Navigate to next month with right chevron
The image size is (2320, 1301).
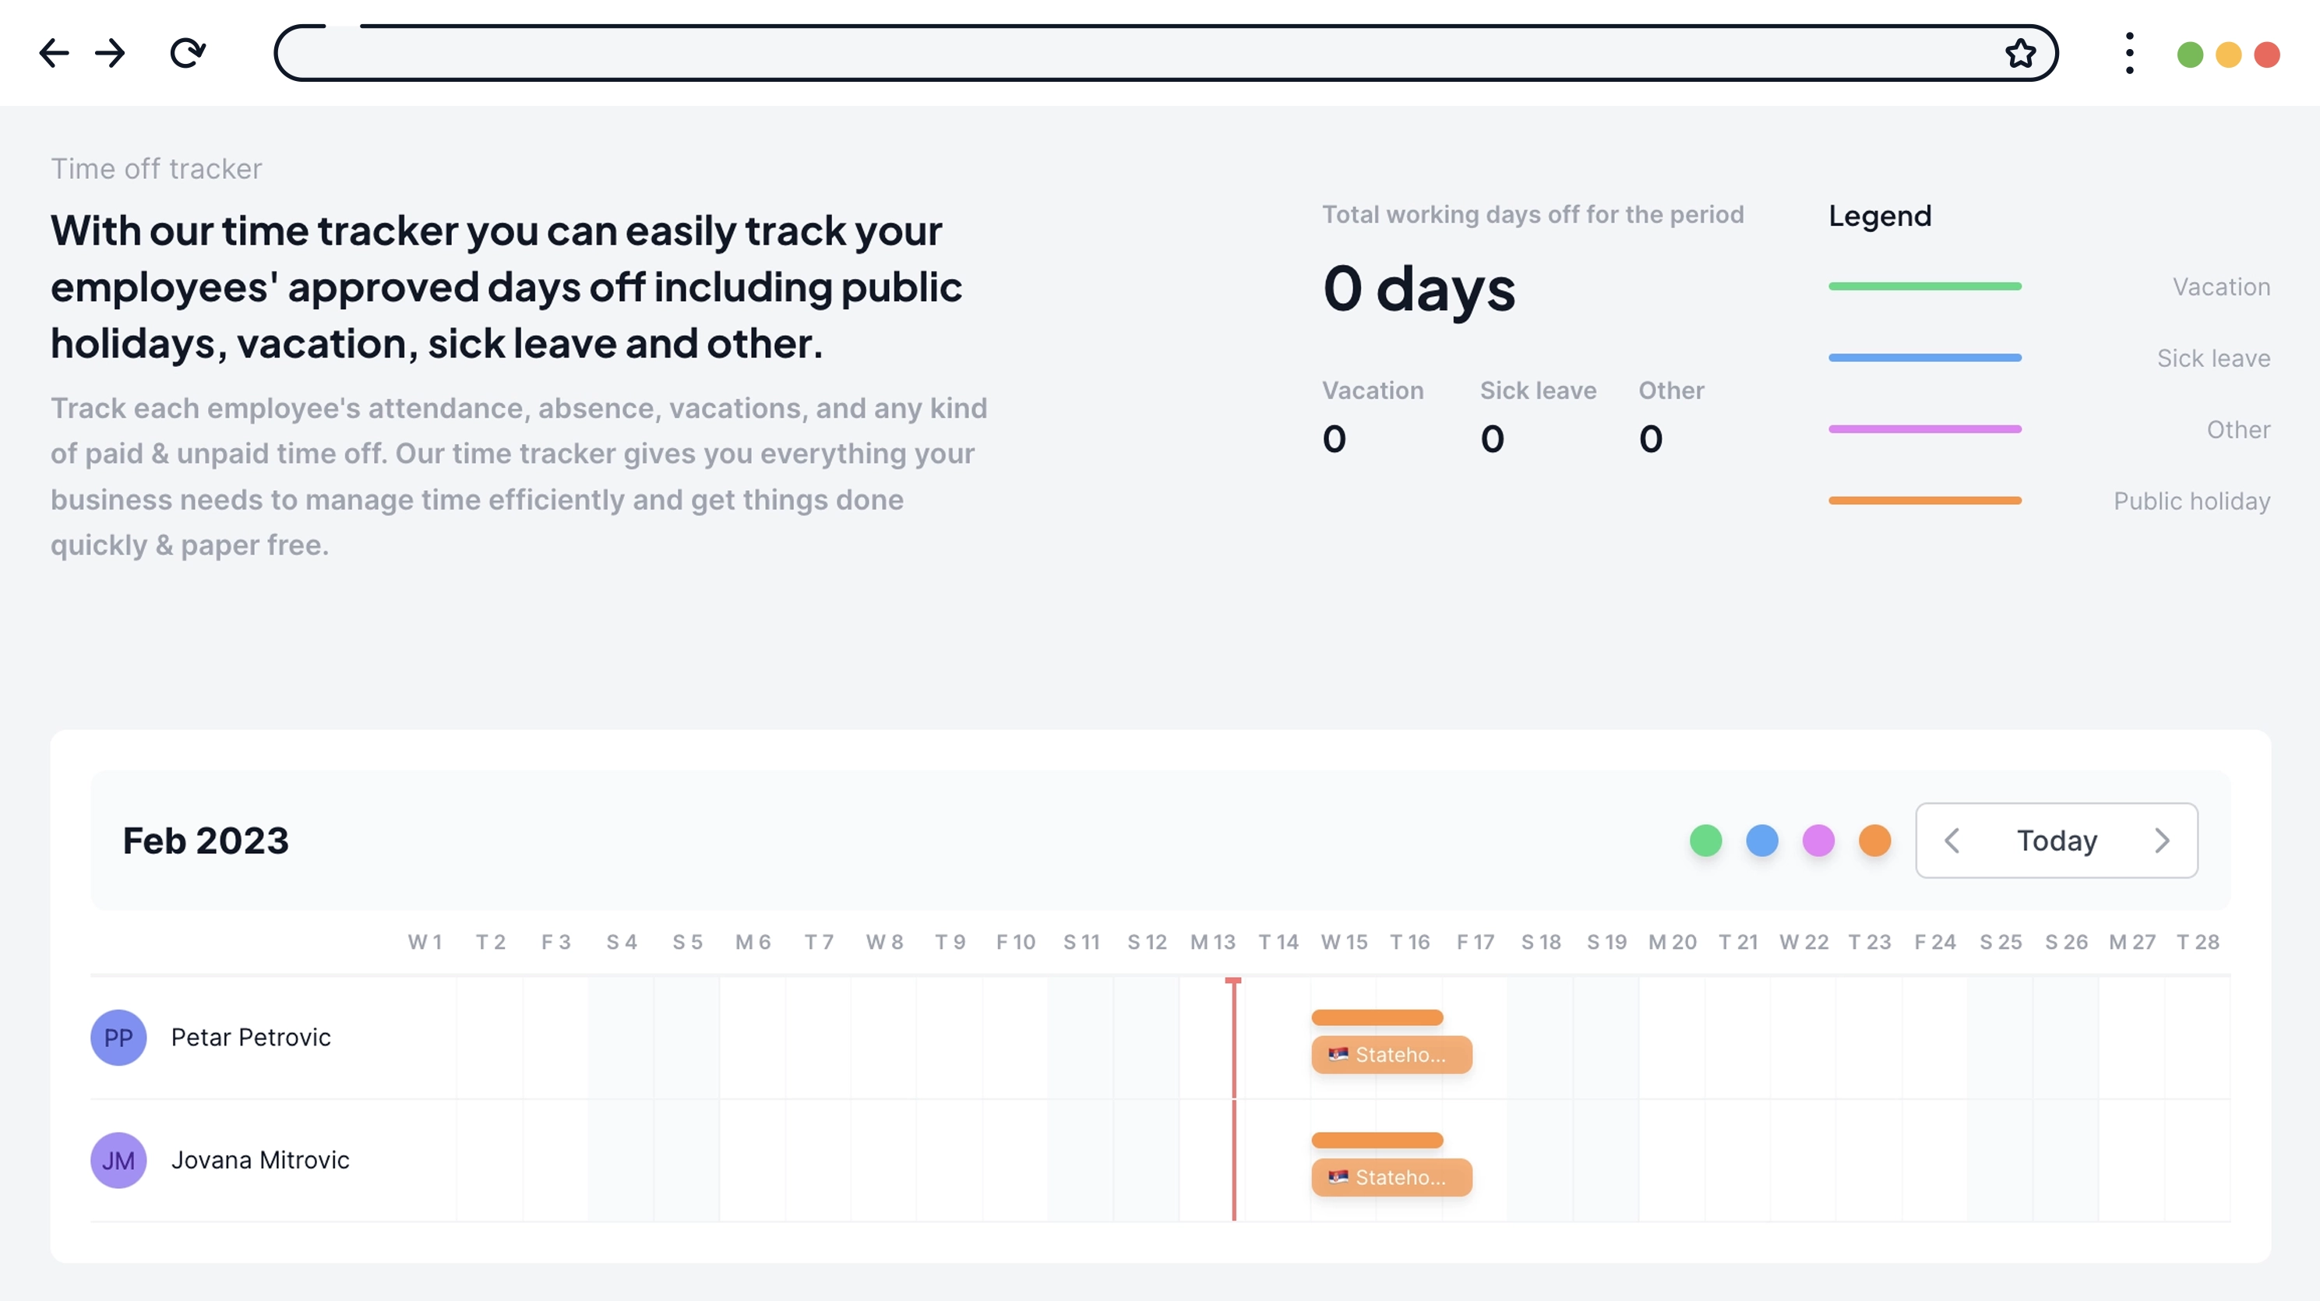2163,841
